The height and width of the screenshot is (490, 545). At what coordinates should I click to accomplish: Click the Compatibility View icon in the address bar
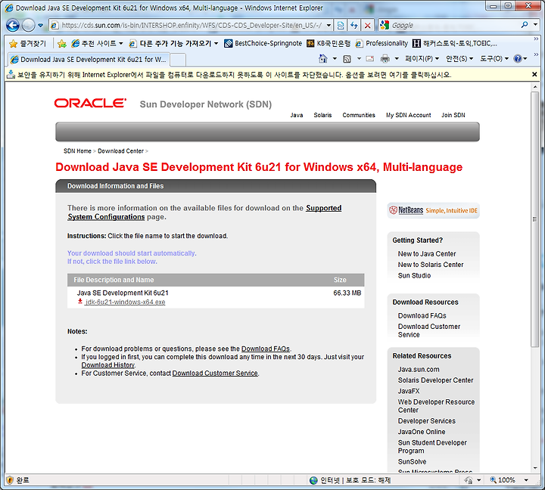[x=341, y=25]
